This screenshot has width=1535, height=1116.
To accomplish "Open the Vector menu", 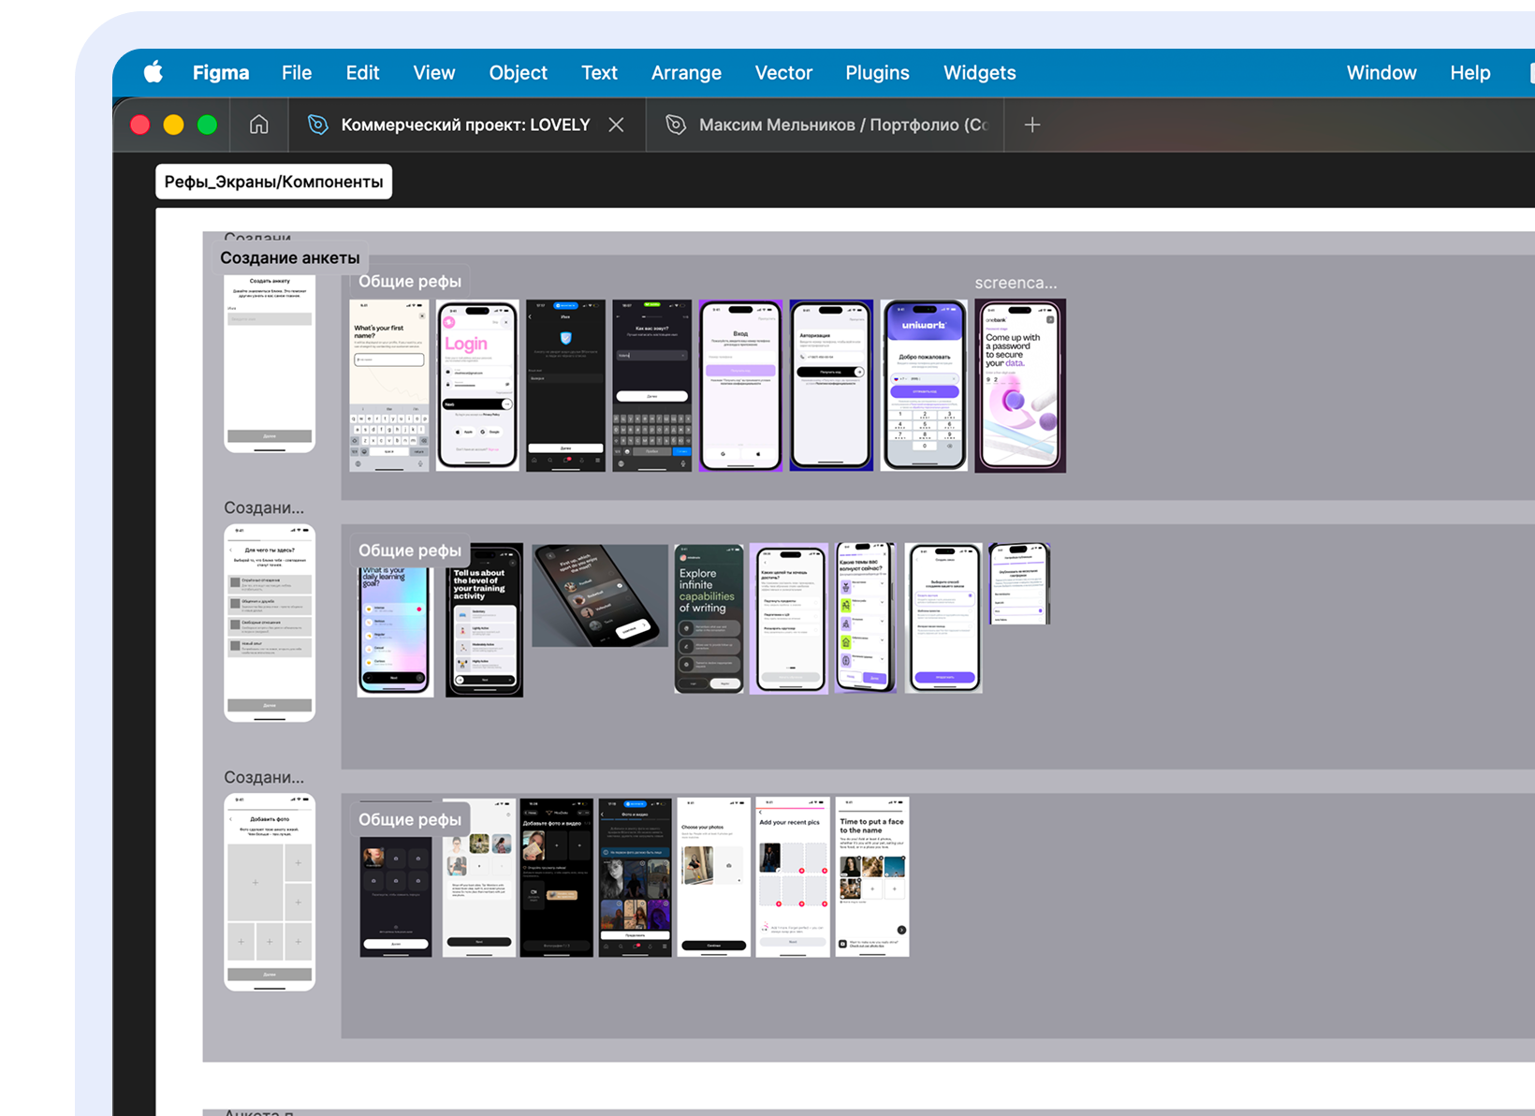I will [783, 73].
